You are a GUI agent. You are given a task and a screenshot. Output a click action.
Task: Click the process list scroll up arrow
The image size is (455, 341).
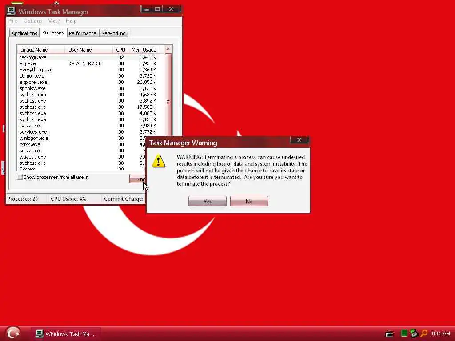(x=168, y=49)
